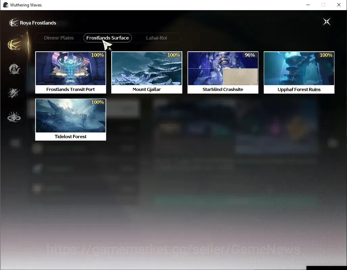Open the Upphaf Forest Ruins card
The height and width of the screenshot is (270, 347).
click(x=299, y=73)
